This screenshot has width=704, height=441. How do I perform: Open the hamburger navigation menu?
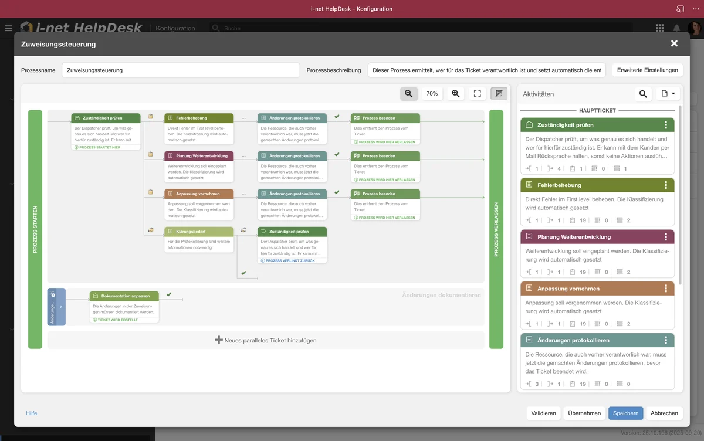(x=8, y=28)
